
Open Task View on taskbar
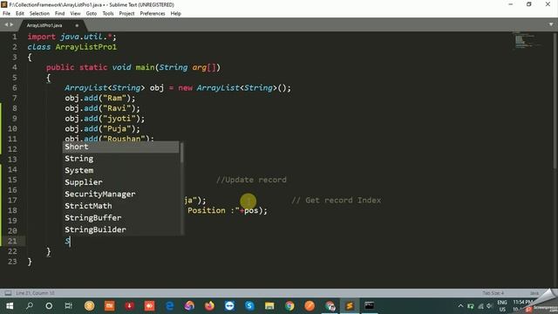click(x=69, y=306)
